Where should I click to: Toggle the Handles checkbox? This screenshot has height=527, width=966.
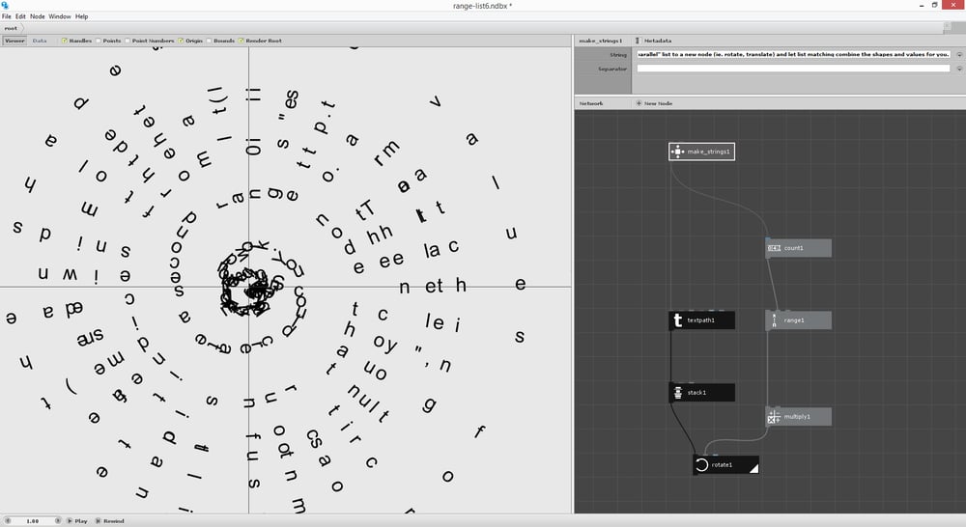pos(64,41)
